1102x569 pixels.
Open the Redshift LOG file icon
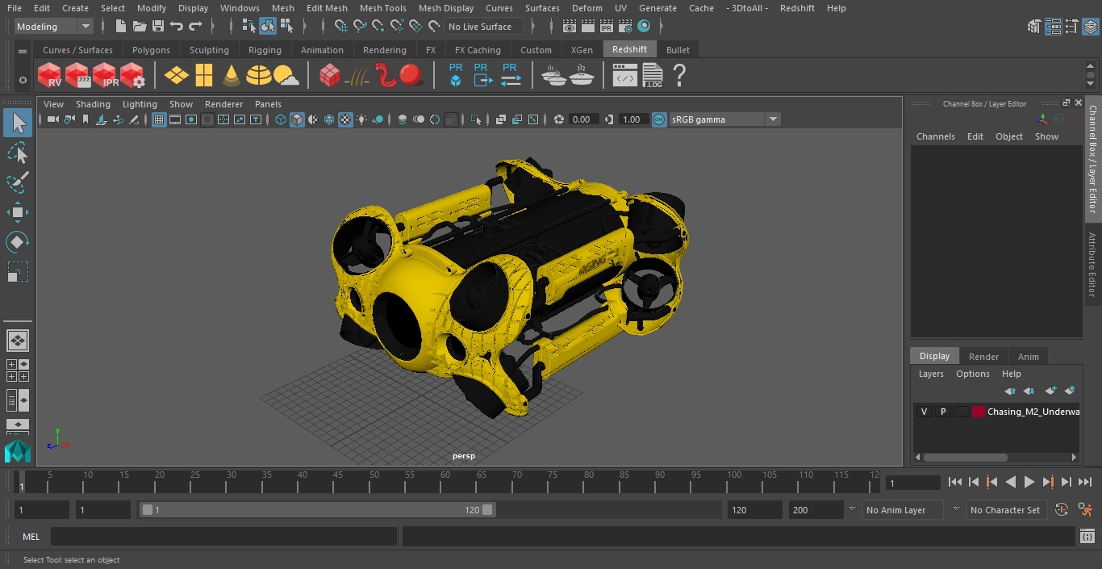(652, 76)
